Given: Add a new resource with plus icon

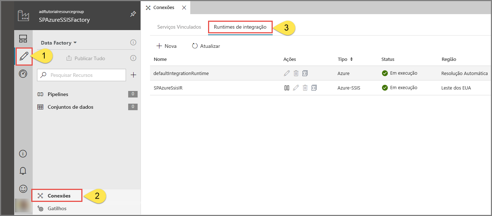Looking at the screenshot, I should pos(133,75).
